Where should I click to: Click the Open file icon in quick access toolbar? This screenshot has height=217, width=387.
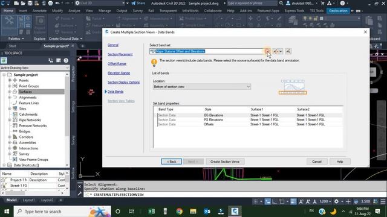tap(23, 3)
